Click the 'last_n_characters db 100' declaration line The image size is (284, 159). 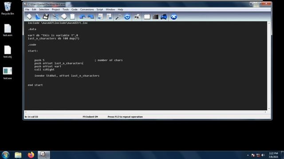54,38
